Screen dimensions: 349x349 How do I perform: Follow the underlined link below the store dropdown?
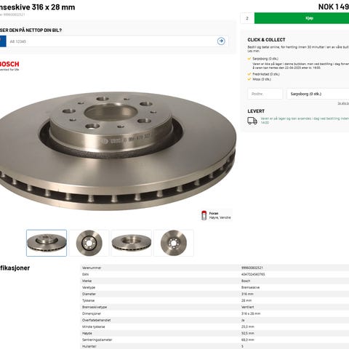pos(343,103)
